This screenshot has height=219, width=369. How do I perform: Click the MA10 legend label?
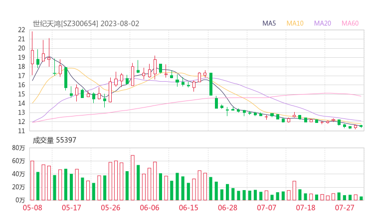[295, 23]
